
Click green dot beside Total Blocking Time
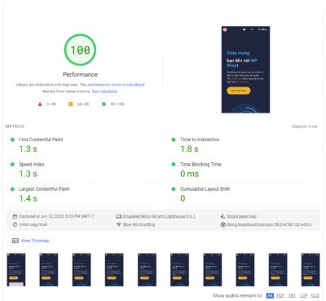pyautogui.click(x=174, y=164)
